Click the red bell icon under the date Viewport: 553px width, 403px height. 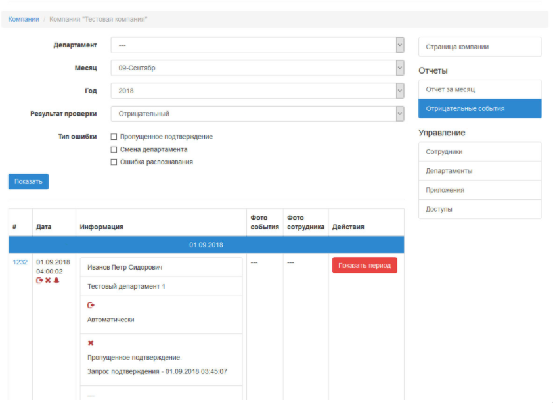click(x=56, y=281)
